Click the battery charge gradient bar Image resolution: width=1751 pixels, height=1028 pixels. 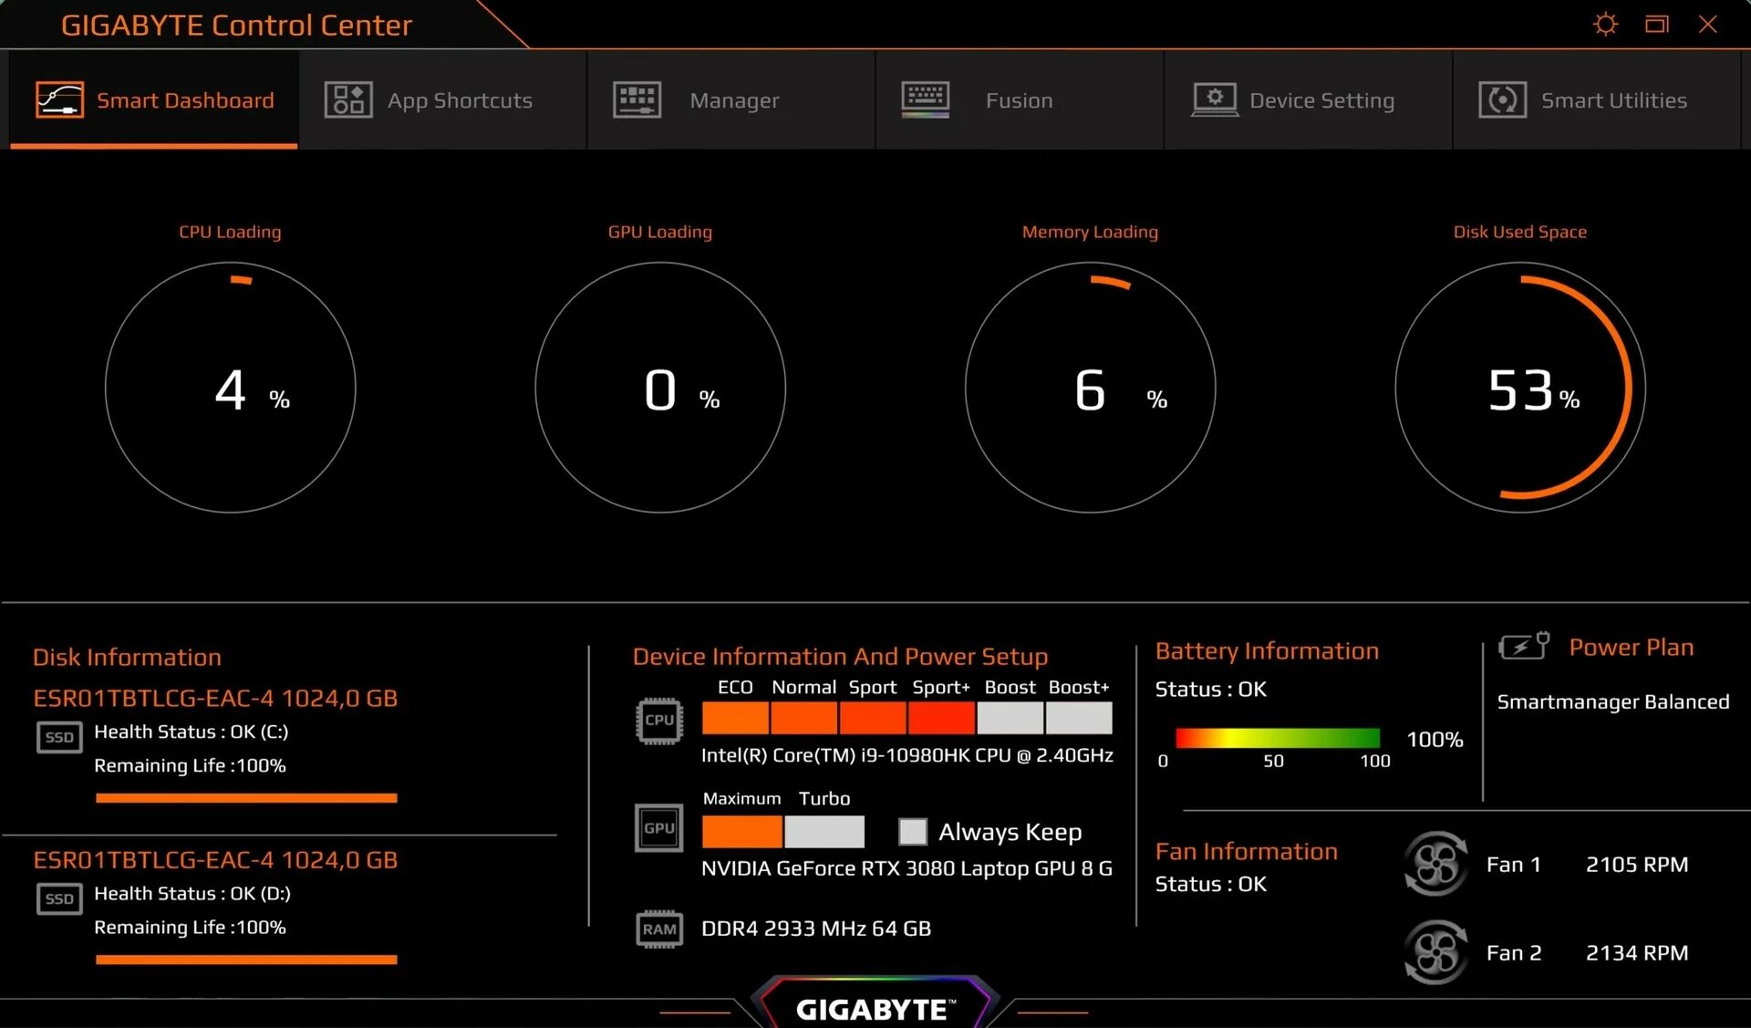[x=1277, y=737]
